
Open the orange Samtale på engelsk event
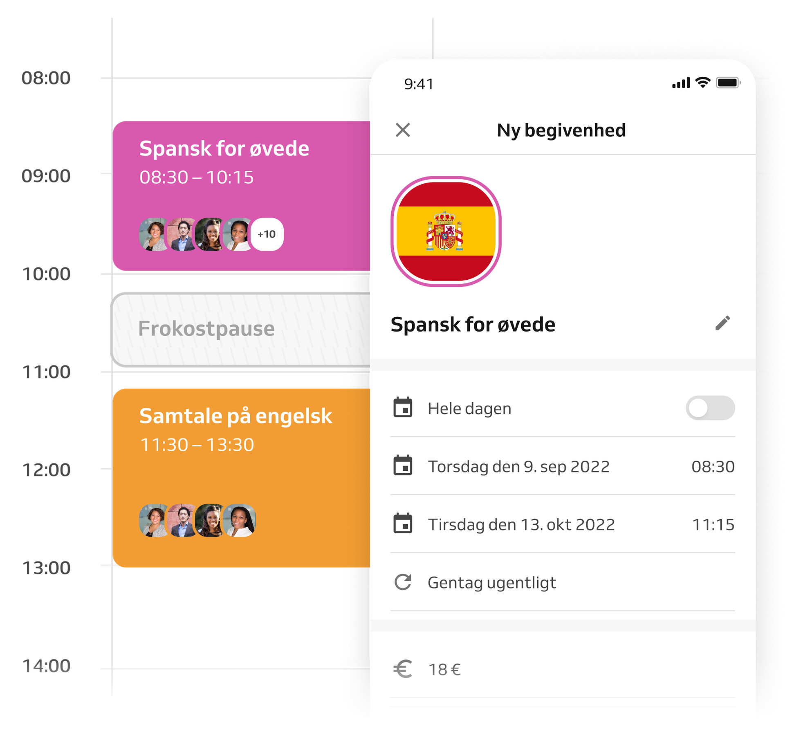click(x=241, y=477)
